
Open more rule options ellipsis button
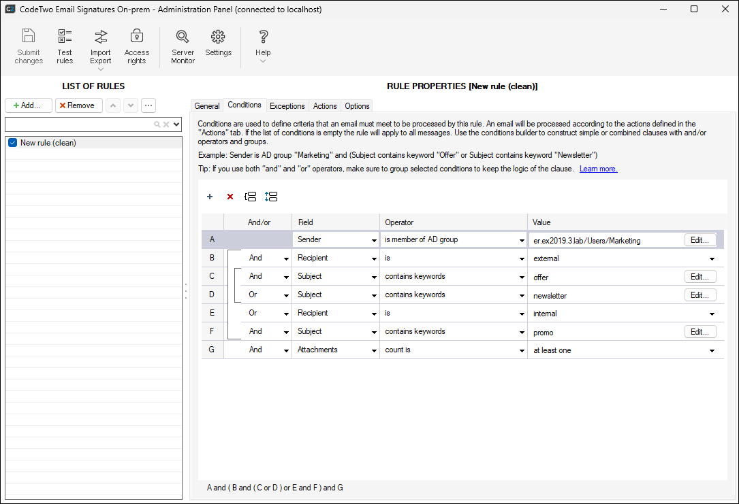click(148, 105)
